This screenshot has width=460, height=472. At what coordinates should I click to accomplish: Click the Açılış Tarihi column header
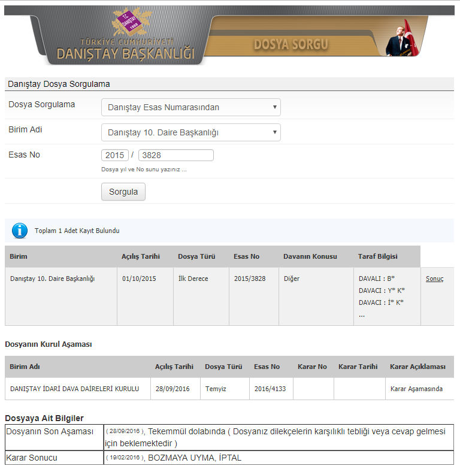[141, 256]
